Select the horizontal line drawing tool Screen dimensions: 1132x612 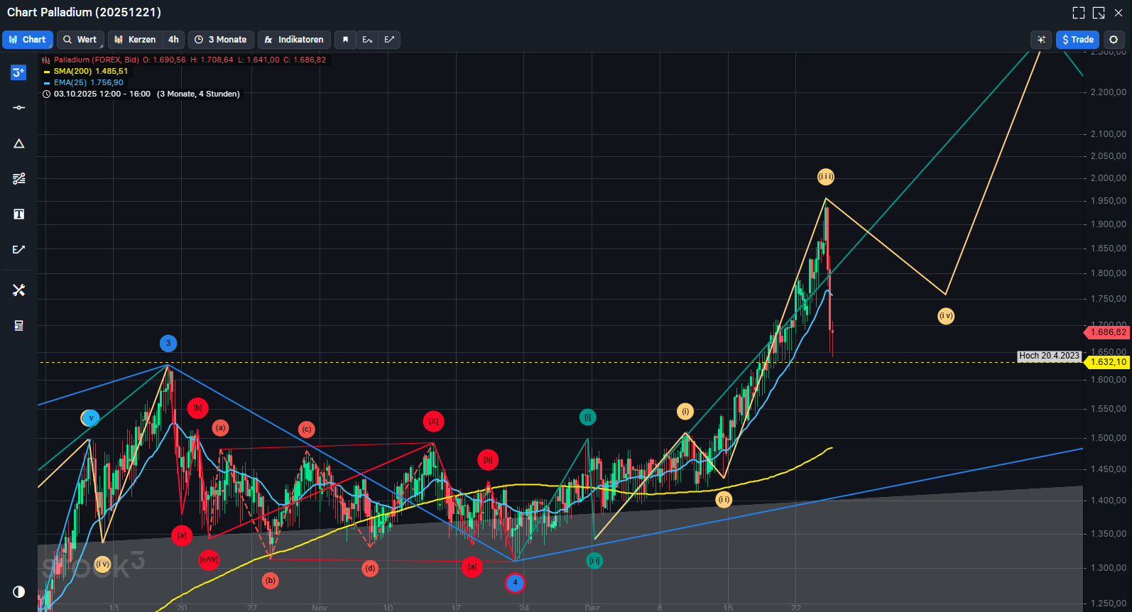point(19,108)
